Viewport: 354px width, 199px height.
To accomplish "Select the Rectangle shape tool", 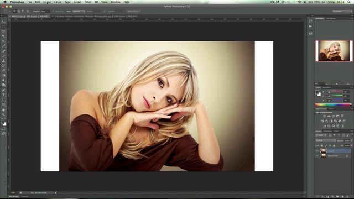I will 3,104.
